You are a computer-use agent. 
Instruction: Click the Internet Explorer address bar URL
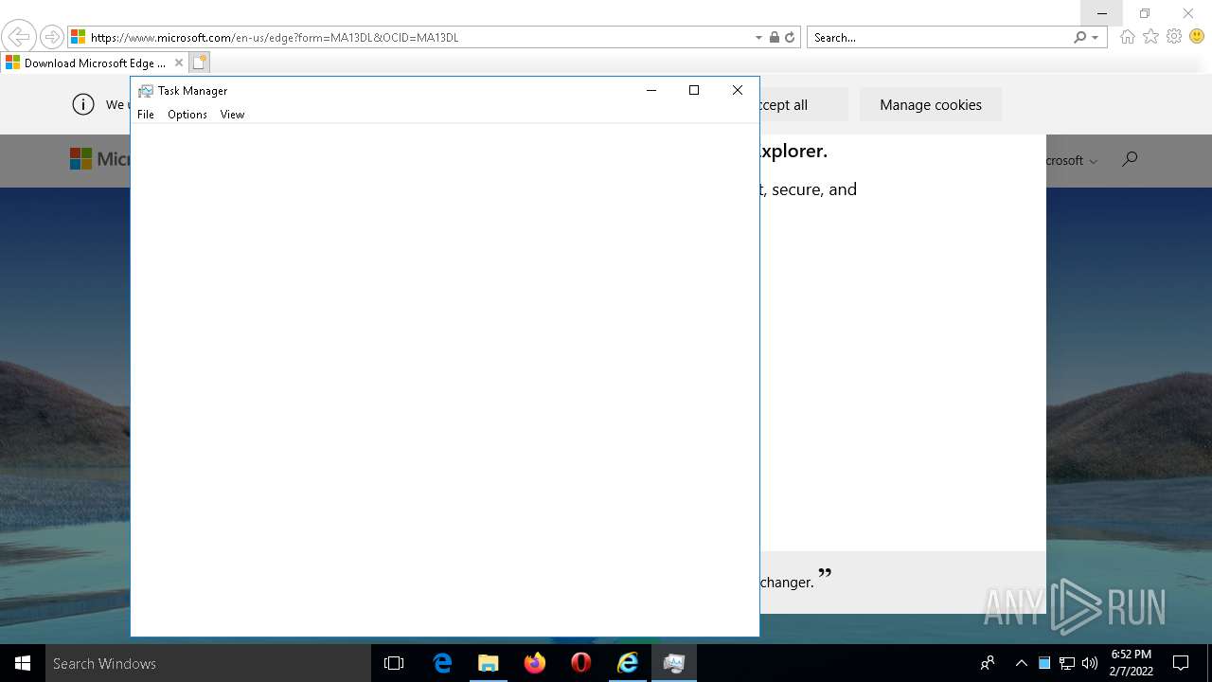pyautogui.click(x=275, y=38)
